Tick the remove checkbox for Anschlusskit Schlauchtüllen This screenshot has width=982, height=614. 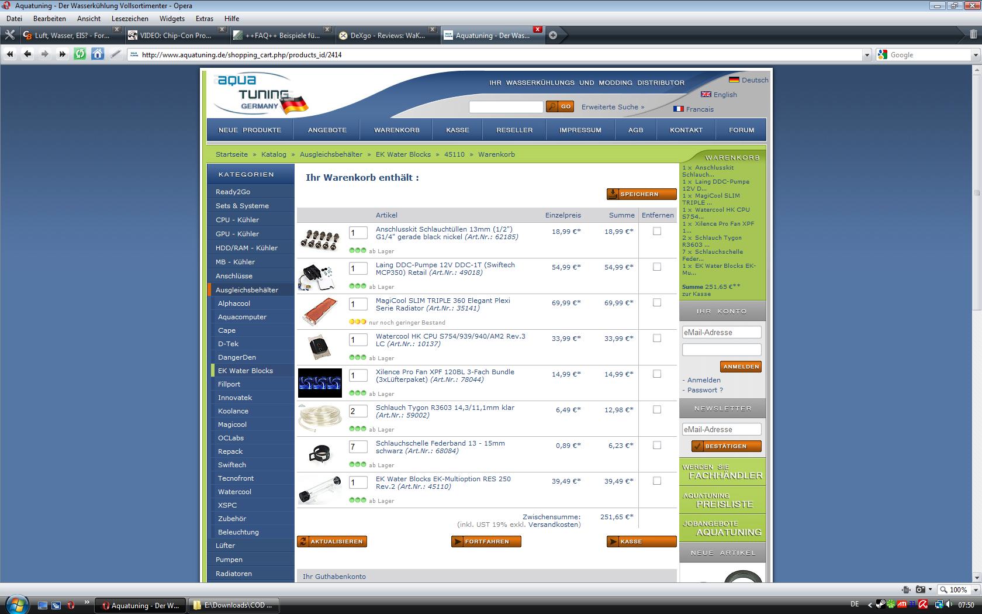point(657,231)
